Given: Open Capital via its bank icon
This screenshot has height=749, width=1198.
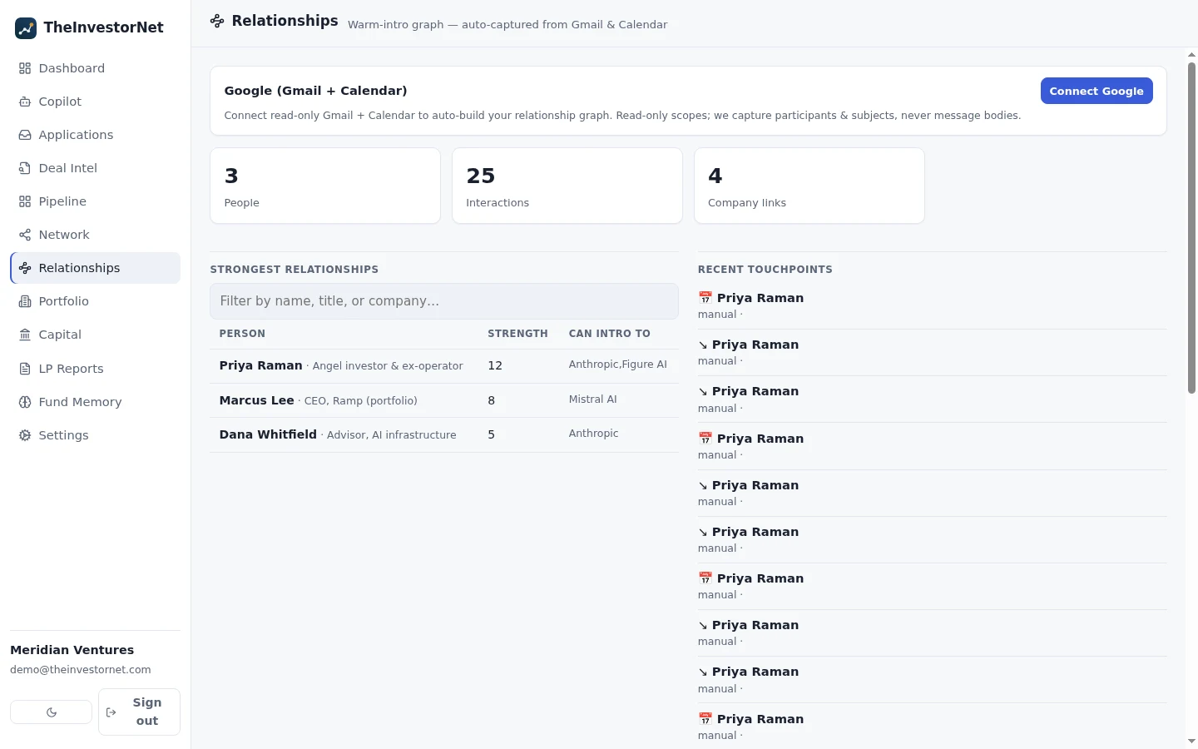Looking at the screenshot, I should tap(25, 335).
